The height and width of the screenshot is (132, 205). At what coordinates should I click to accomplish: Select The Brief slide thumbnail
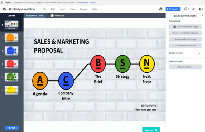[11, 64]
